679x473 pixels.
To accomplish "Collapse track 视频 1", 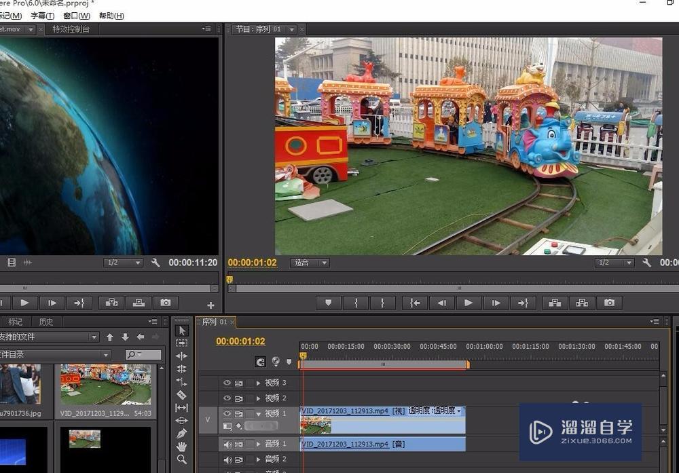I will [259, 414].
